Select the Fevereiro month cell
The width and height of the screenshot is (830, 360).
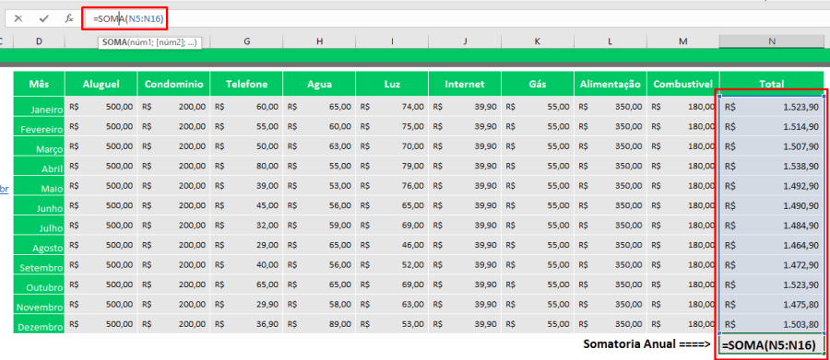coord(39,126)
